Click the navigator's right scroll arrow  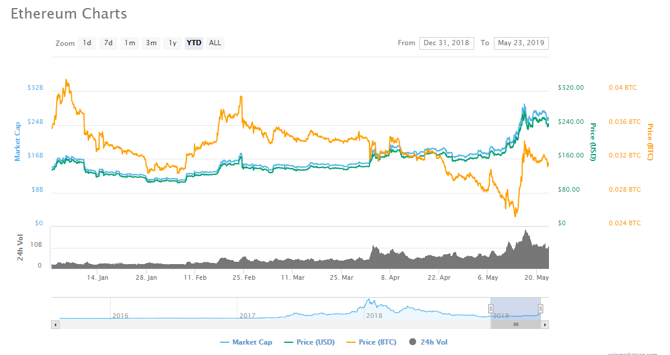click(x=545, y=325)
